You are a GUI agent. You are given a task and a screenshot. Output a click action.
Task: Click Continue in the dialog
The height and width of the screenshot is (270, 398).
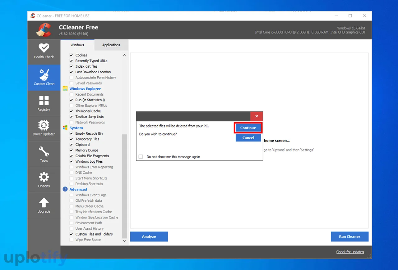248,128
